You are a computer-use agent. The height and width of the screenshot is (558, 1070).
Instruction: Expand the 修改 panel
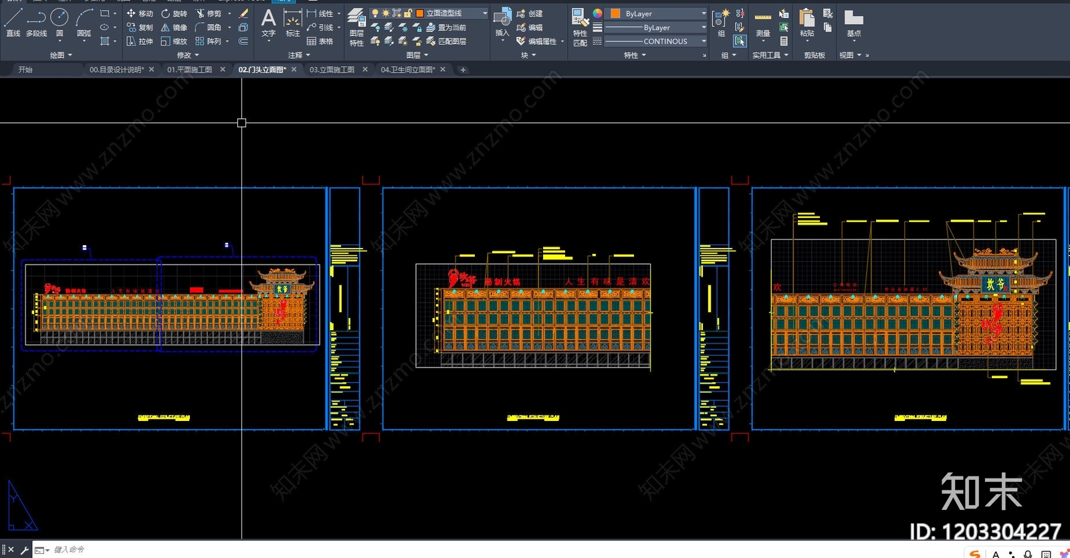click(188, 55)
